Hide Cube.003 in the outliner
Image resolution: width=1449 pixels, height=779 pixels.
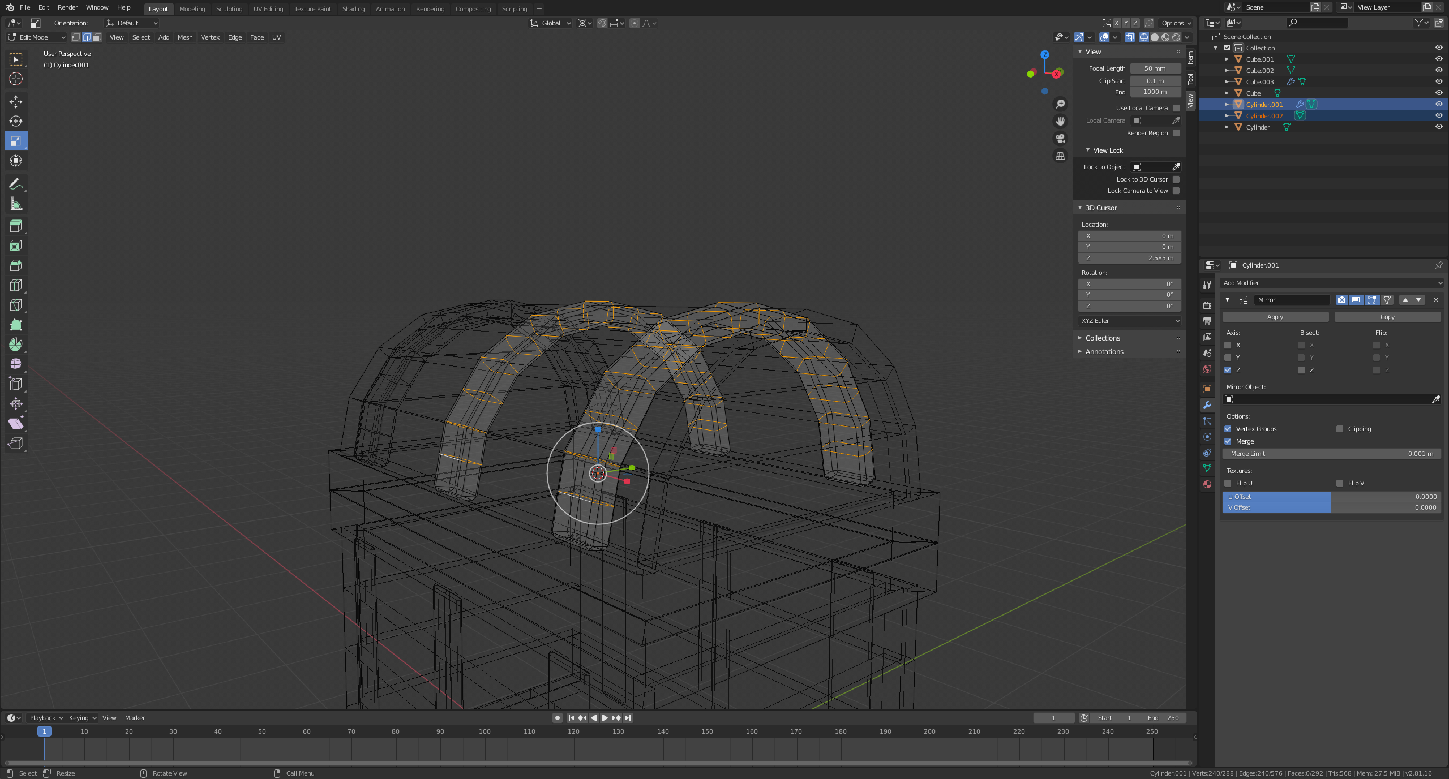(1438, 81)
